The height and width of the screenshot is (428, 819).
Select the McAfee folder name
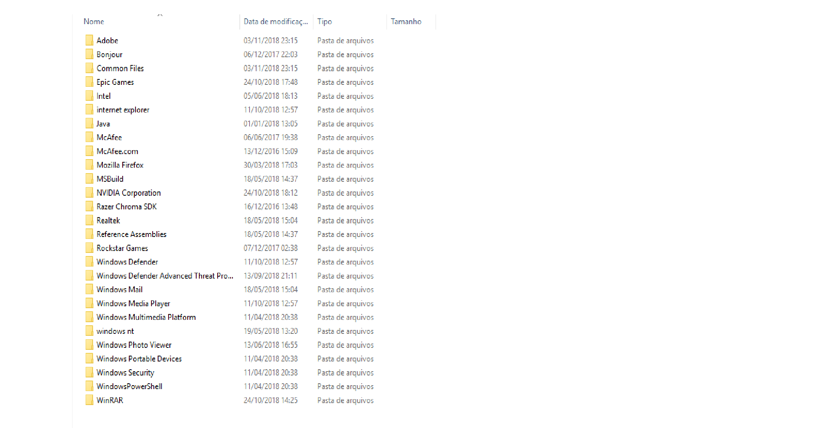109,137
